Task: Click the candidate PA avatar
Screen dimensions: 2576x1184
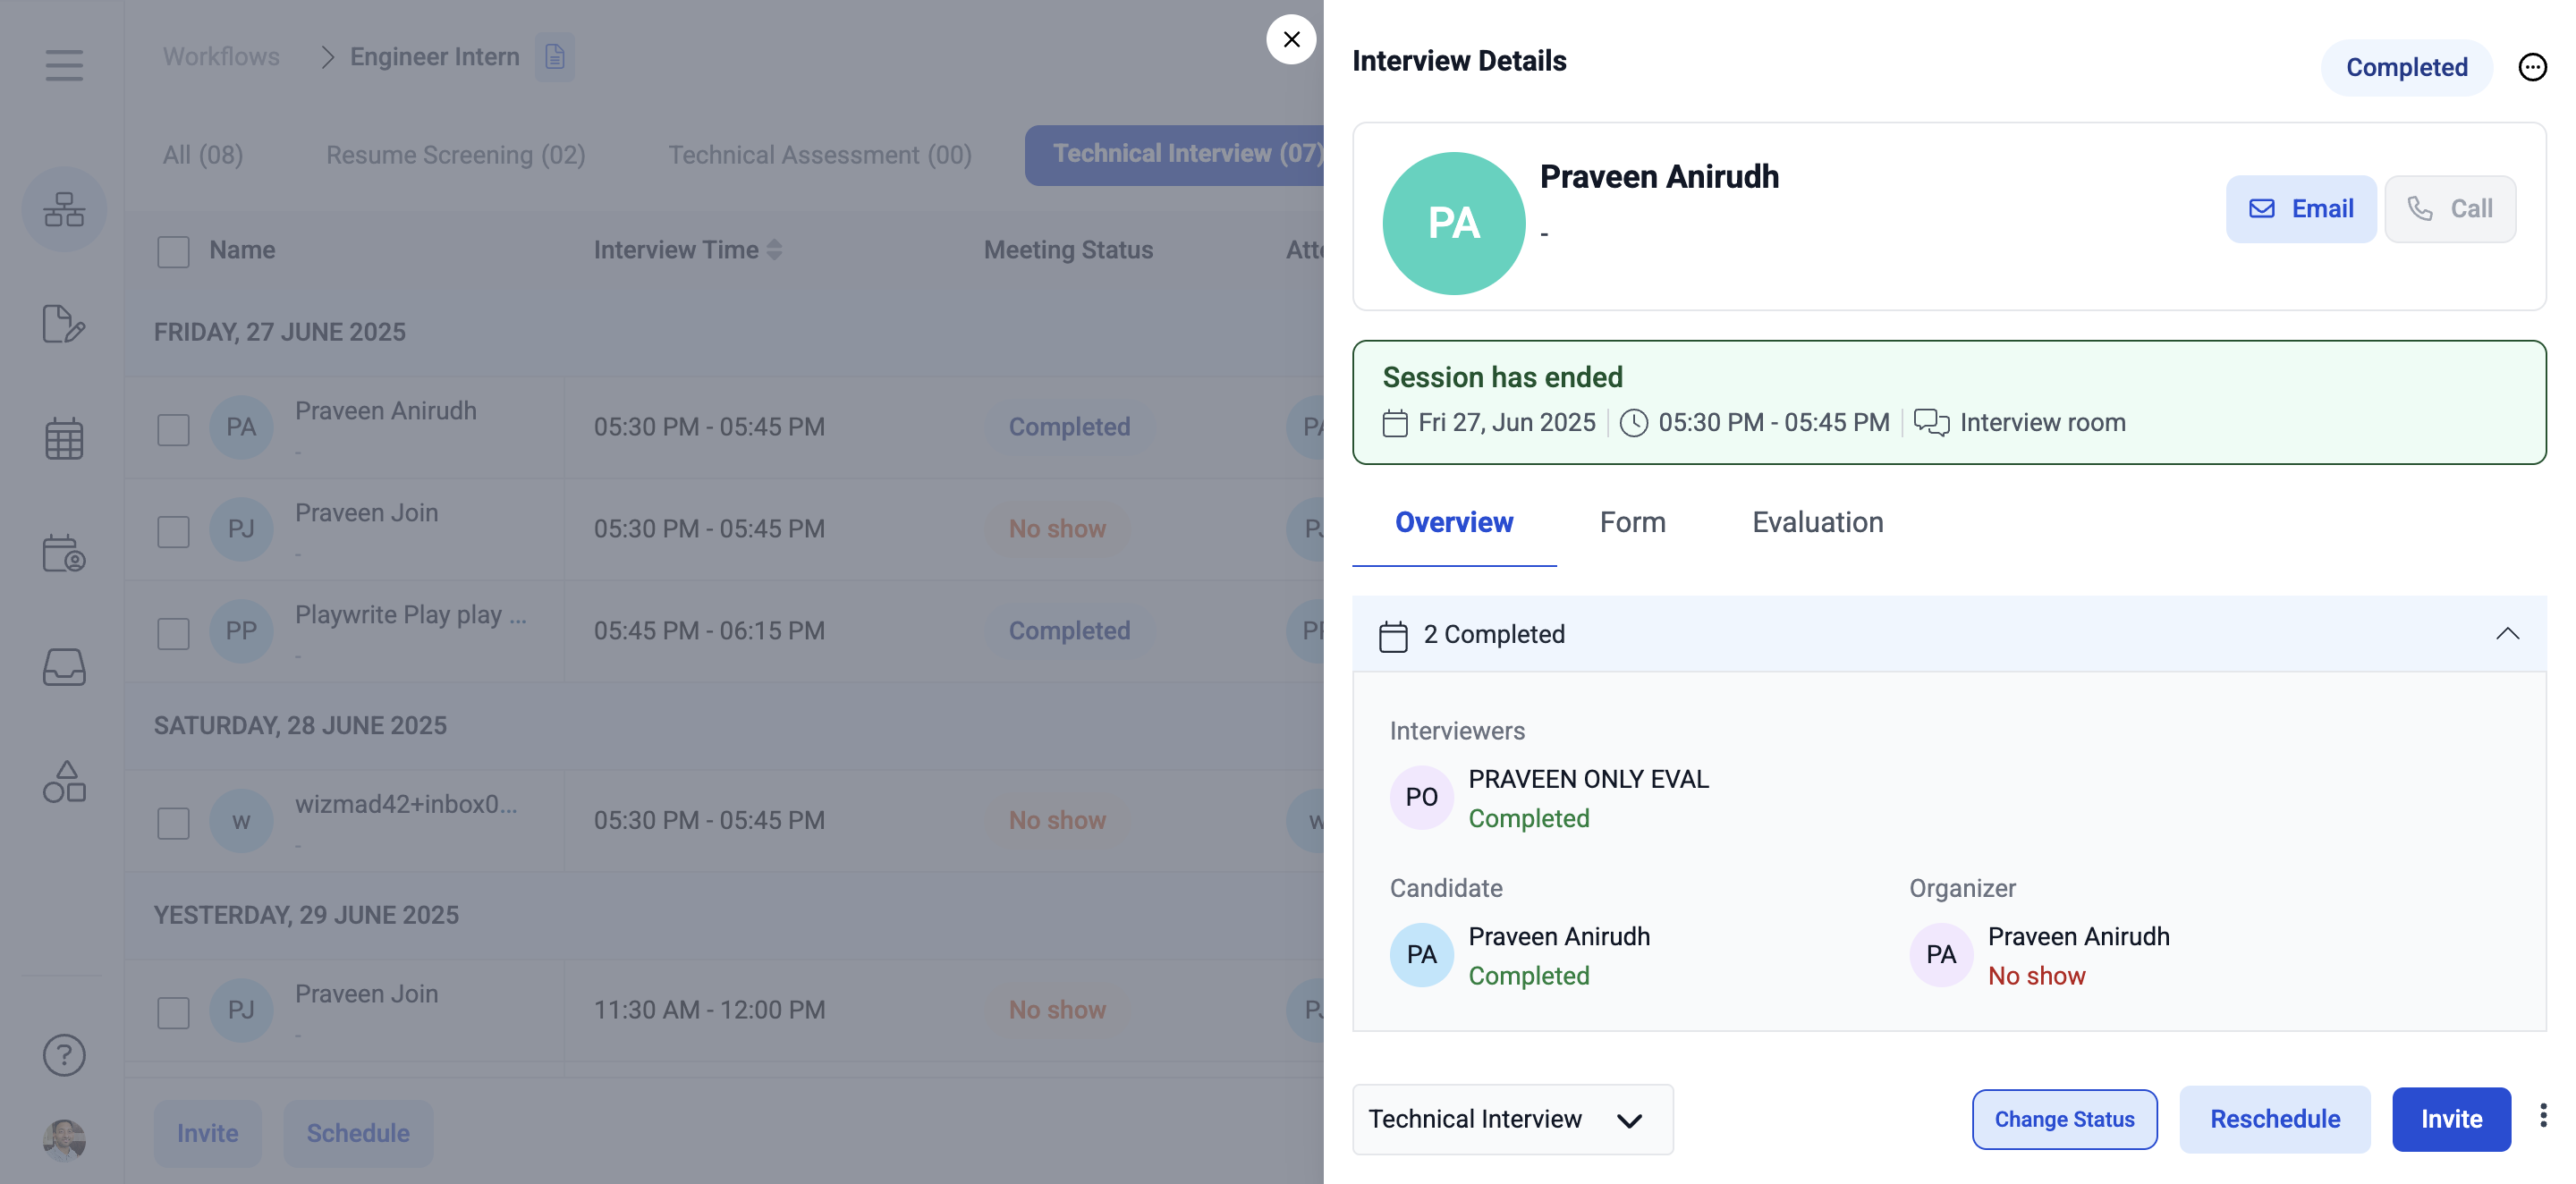Action: [x=1422, y=955]
